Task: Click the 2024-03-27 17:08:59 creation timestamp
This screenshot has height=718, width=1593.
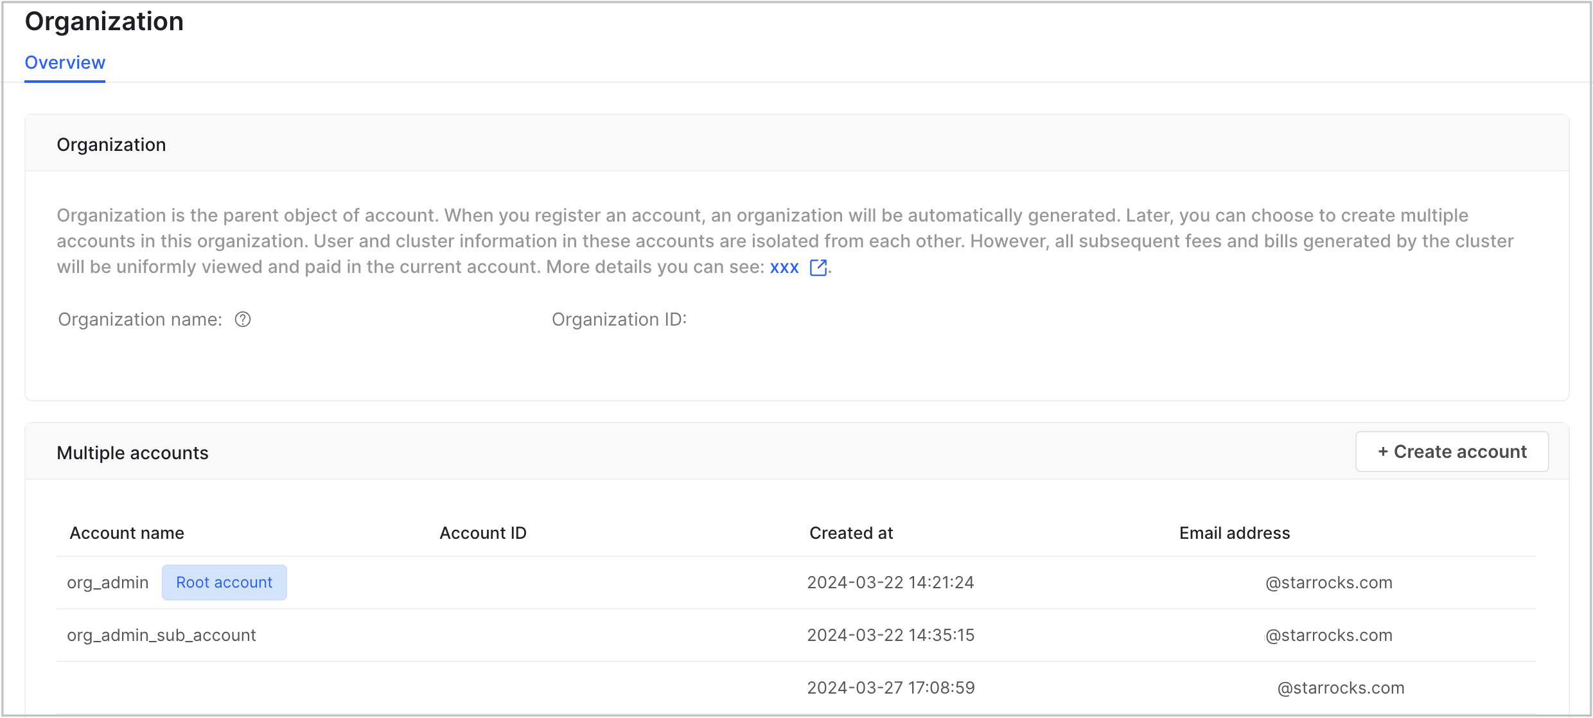Action: [x=890, y=688]
